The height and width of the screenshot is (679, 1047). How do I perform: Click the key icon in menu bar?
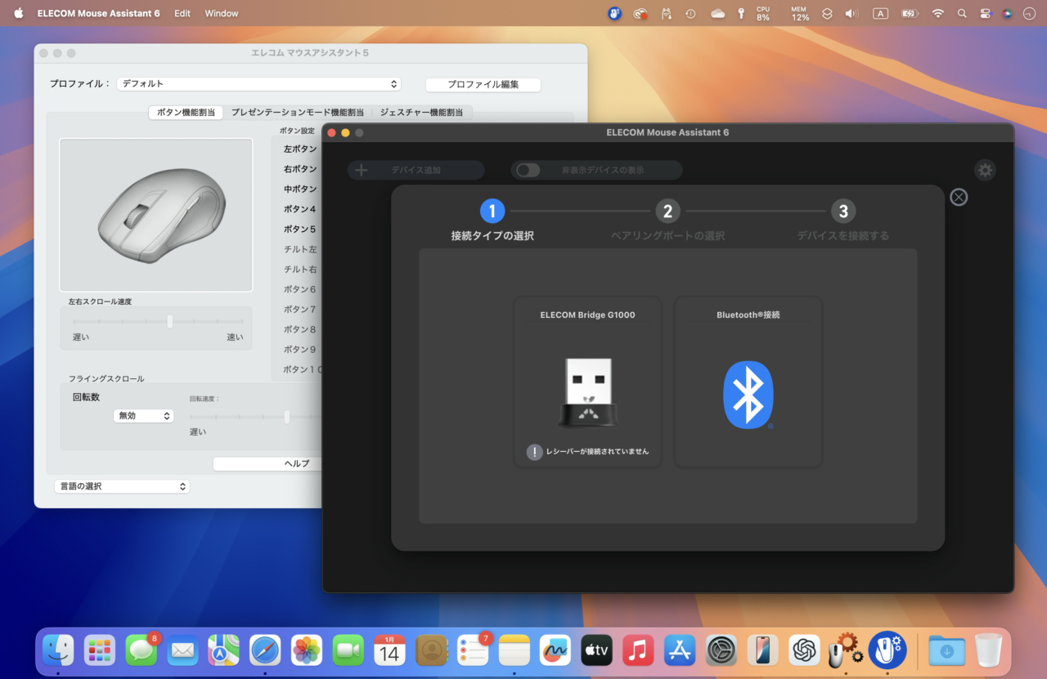point(741,13)
